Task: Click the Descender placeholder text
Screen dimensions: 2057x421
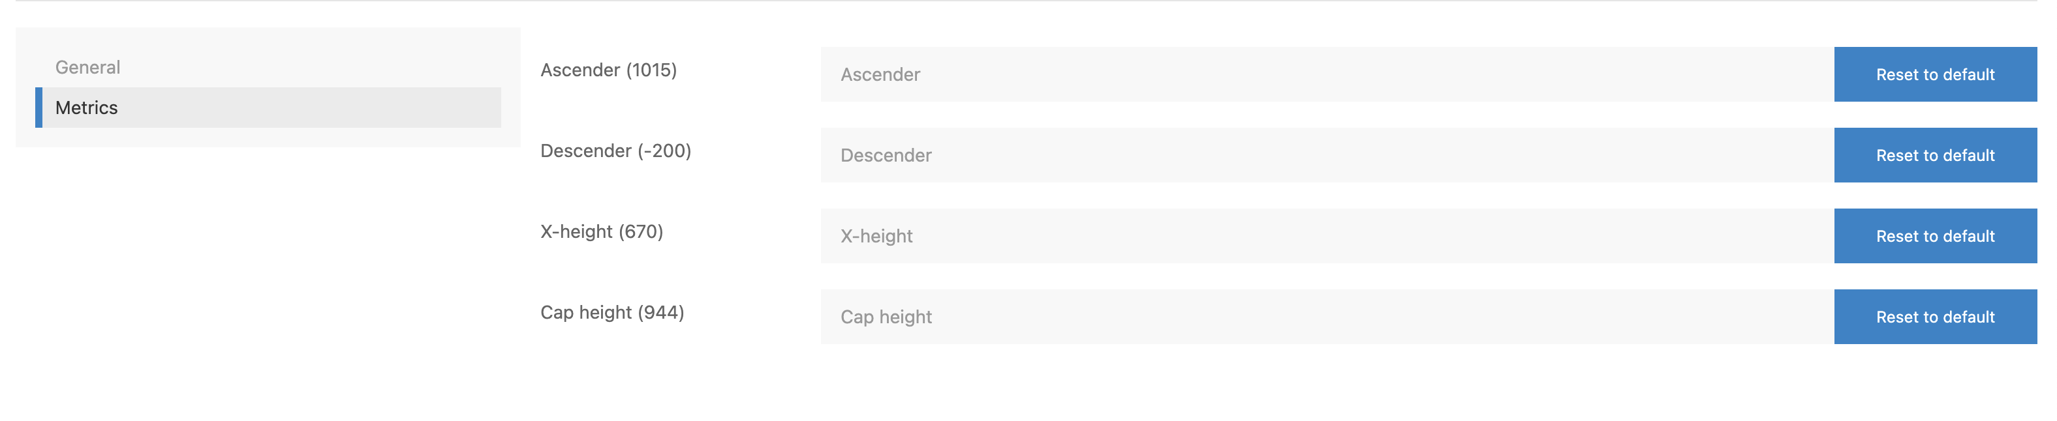Action: pyautogui.click(x=886, y=156)
